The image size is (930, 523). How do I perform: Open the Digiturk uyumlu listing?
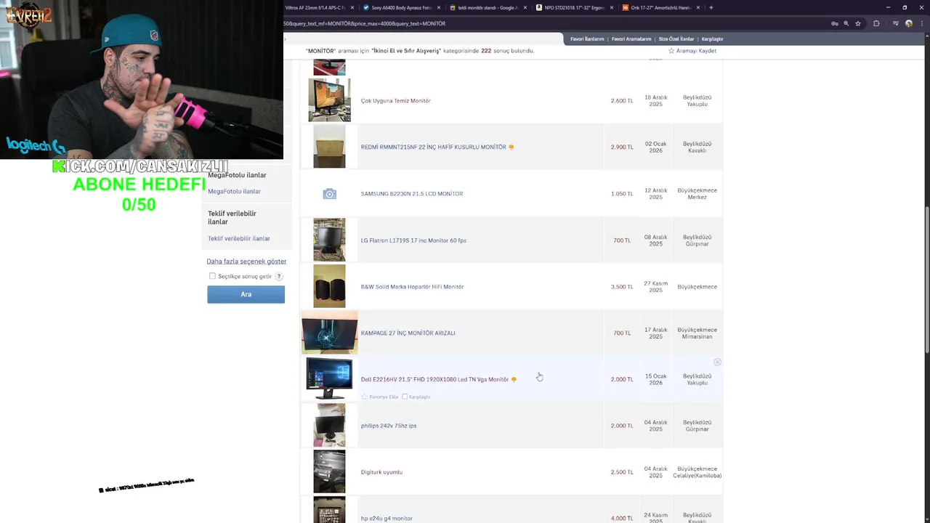(381, 472)
